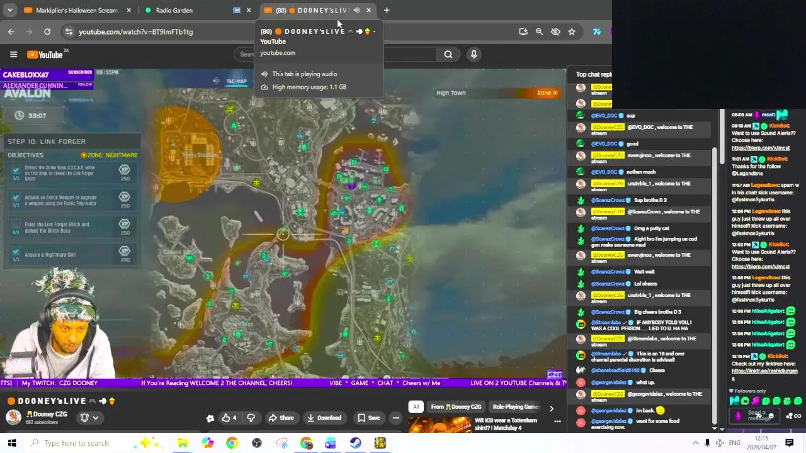The height and width of the screenshot is (453, 806).
Task: Toggle the Acquire a Nightmare Skill checkbox
Action: click(16, 252)
